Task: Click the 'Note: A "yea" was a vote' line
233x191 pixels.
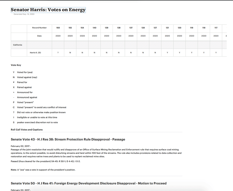Action: [43, 170]
